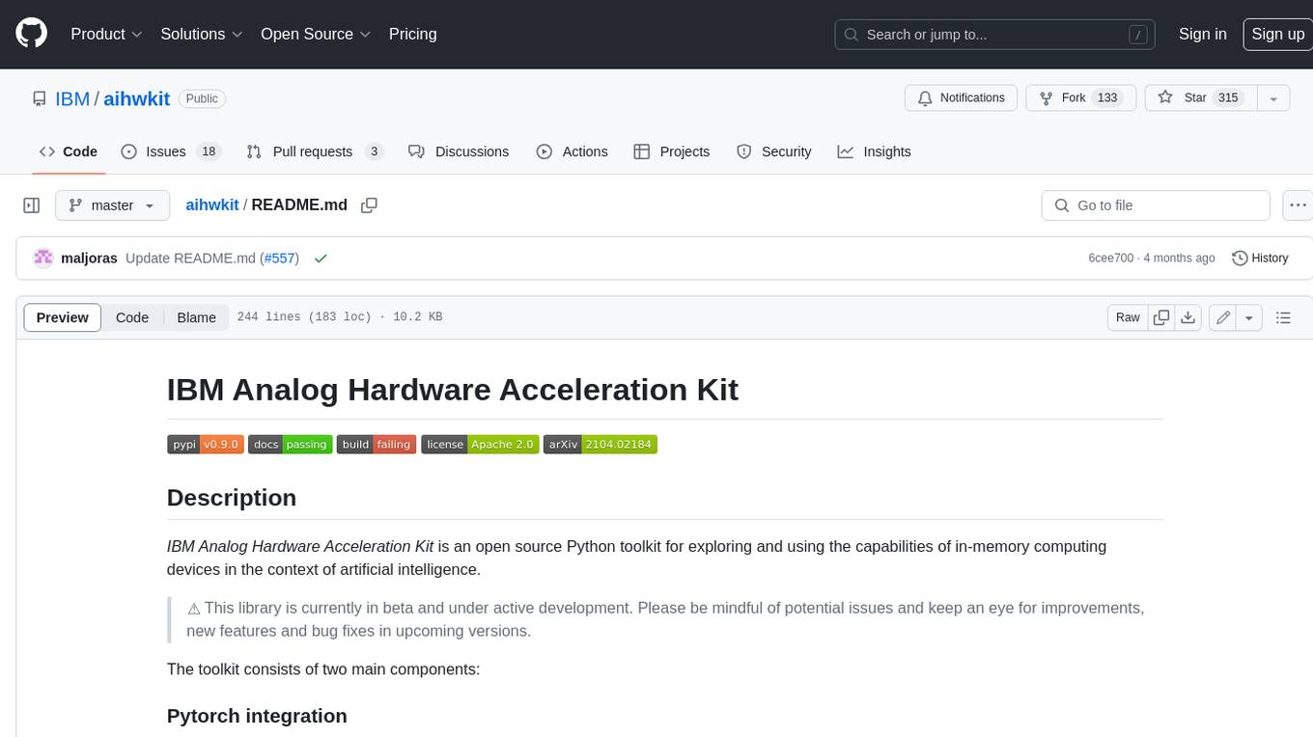Open the more file actions ellipsis
This screenshot has height=737, width=1313.
coord(1299,205)
